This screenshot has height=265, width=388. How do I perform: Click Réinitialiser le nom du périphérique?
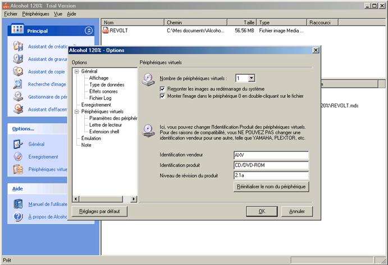click(x=271, y=186)
